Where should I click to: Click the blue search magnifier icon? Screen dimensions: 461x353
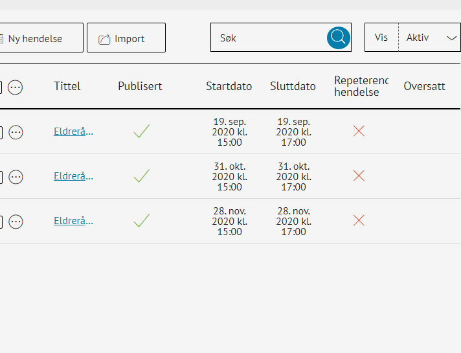338,38
